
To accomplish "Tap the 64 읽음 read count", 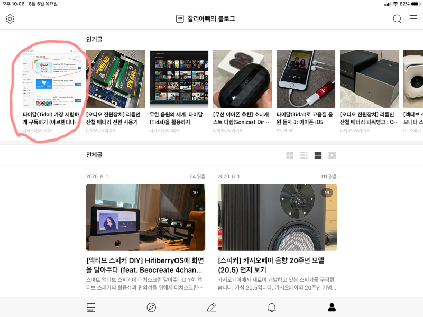I will (197, 176).
